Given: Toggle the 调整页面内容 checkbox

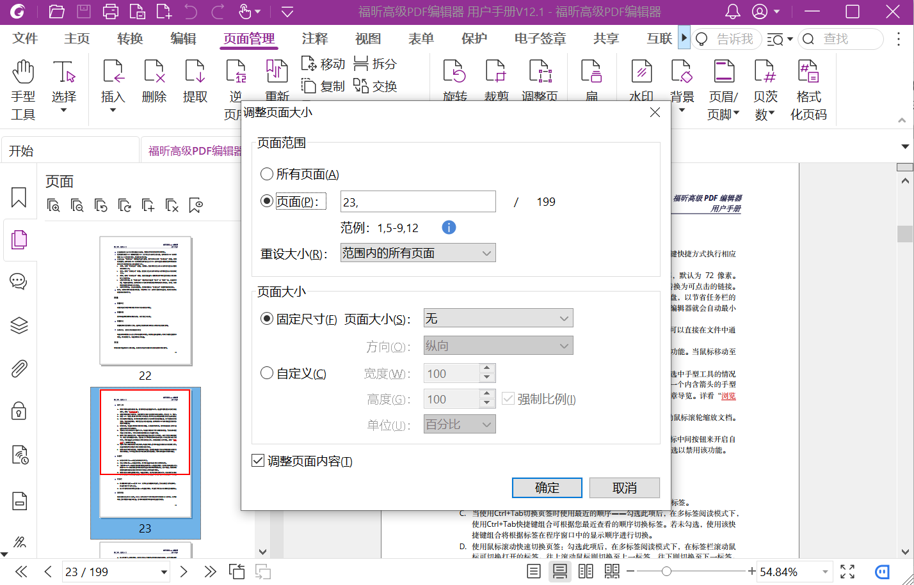Looking at the screenshot, I should (258, 460).
